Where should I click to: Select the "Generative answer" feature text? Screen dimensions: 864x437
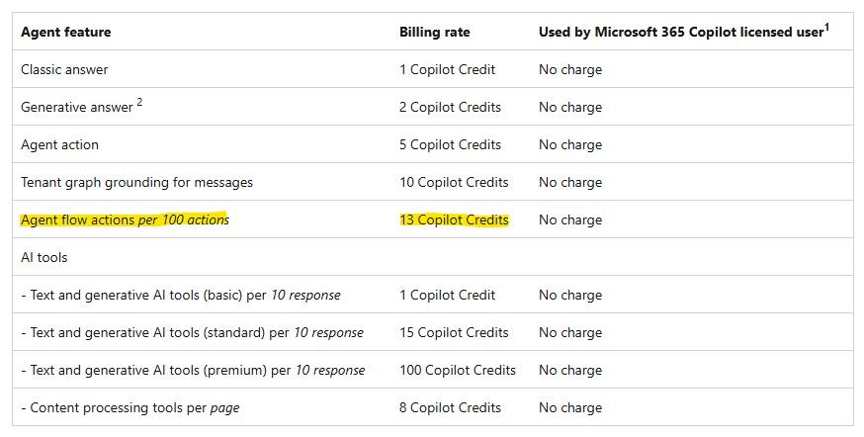(x=76, y=108)
